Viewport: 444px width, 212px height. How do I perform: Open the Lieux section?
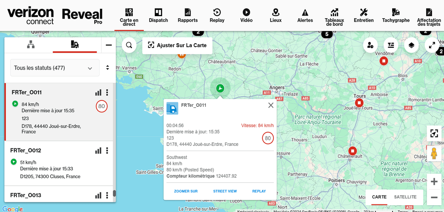pyautogui.click(x=276, y=16)
